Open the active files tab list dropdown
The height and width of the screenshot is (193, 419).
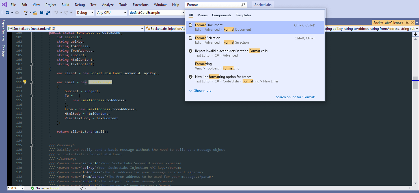pyautogui.click(x=417, y=23)
